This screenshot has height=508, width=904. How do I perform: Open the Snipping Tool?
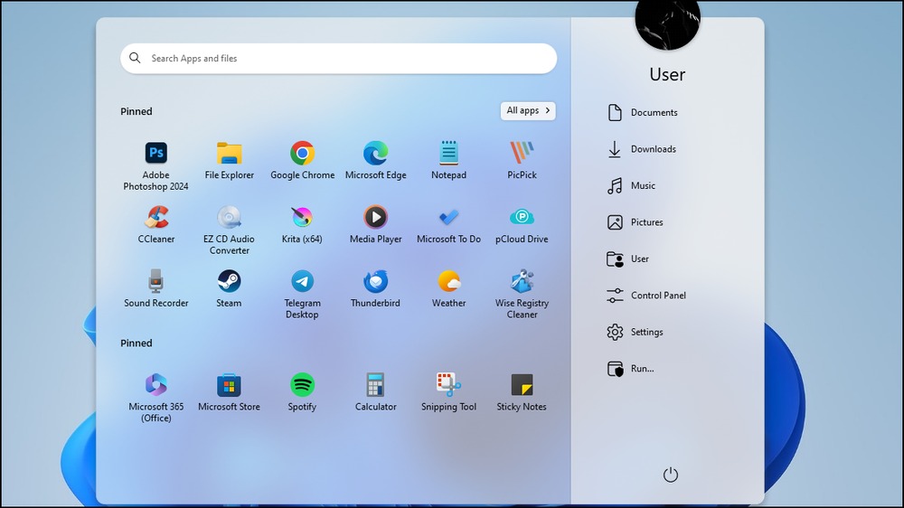[448, 392]
